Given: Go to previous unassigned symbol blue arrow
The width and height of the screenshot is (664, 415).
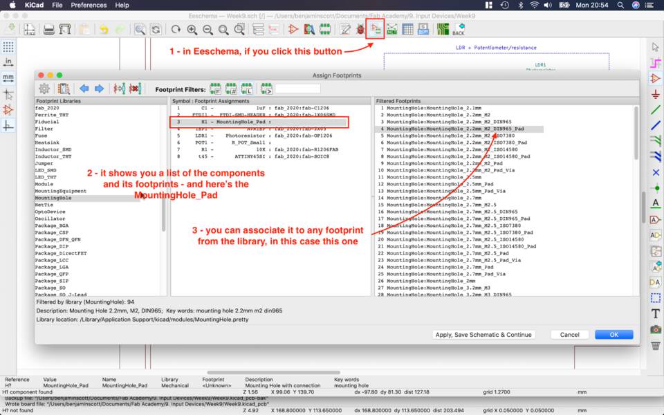Looking at the screenshot, I should (x=84, y=89).
